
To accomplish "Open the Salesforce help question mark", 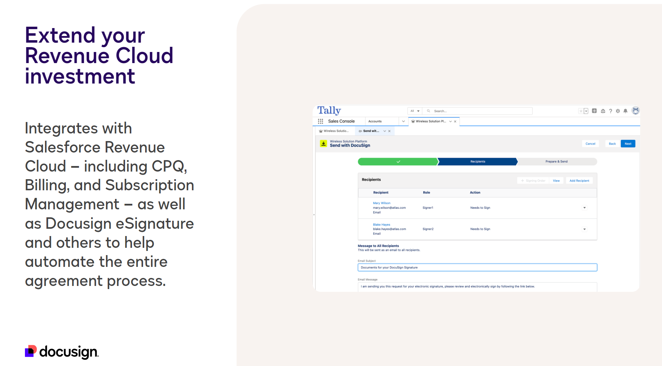I will pos(610,111).
